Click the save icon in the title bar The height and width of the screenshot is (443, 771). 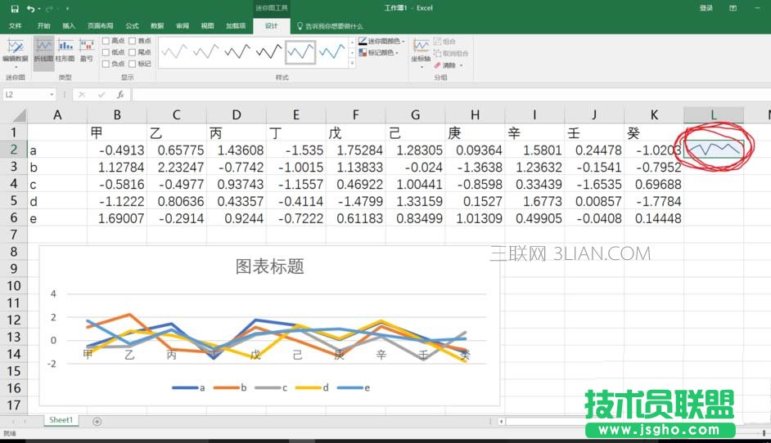14,8
